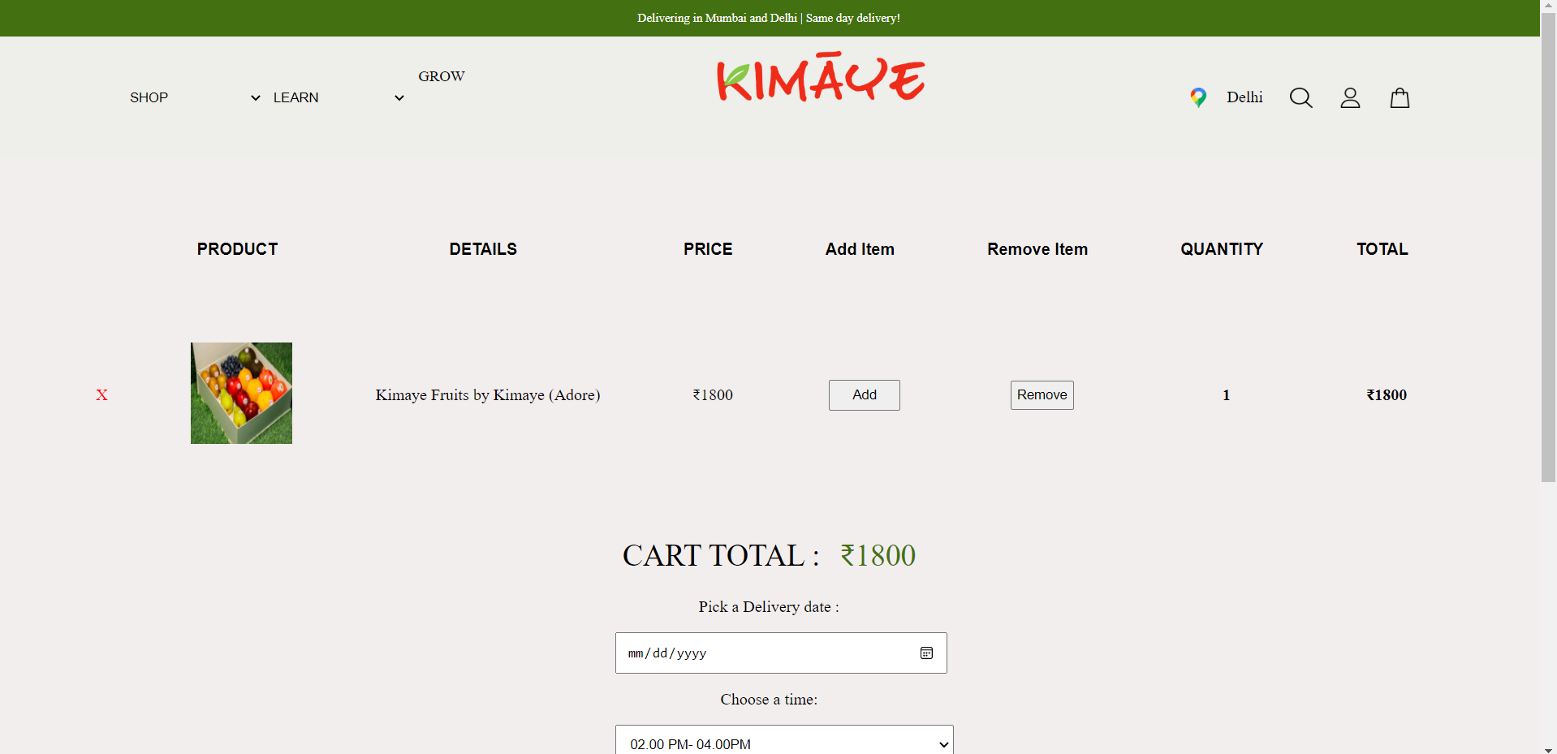Click the quantity value '1'
Image resolution: width=1557 pixels, height=754 pixels.
pyautogui.click(x=1227, y=395)
